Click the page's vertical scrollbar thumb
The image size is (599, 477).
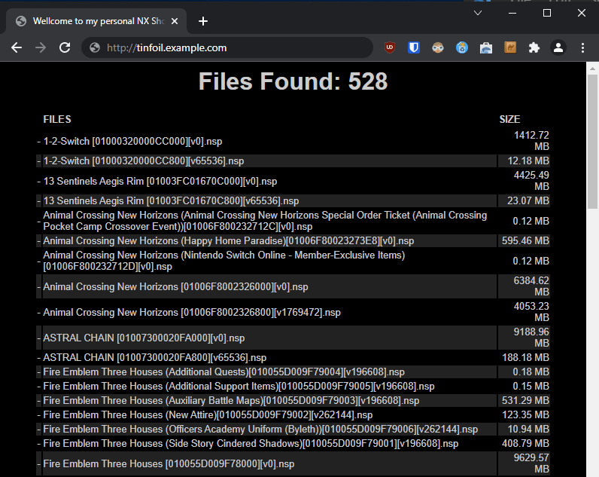pos(592,142)
